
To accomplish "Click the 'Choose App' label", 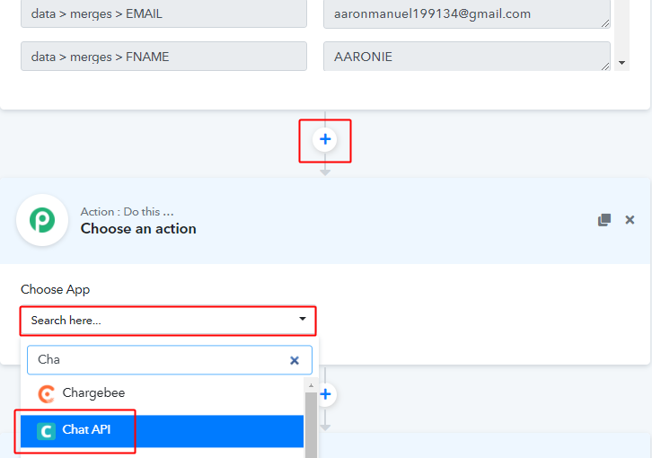I will click(x=56, y=289).
